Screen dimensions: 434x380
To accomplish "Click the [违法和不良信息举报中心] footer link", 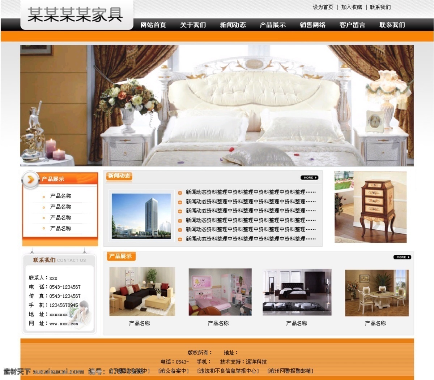I will [x=228, y=371].
